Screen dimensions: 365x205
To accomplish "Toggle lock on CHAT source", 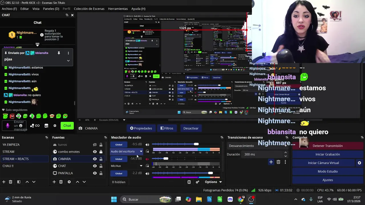I will click(101, 166).
